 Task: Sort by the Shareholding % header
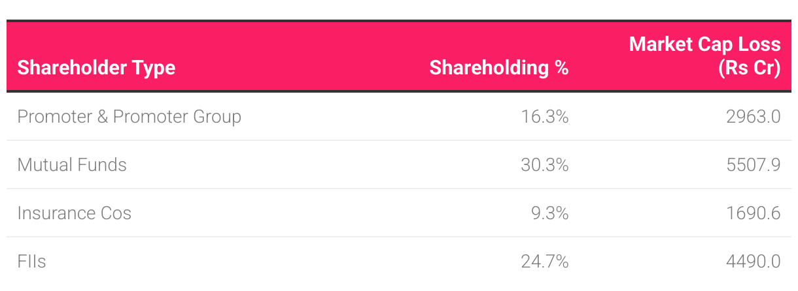coord(498,67)
